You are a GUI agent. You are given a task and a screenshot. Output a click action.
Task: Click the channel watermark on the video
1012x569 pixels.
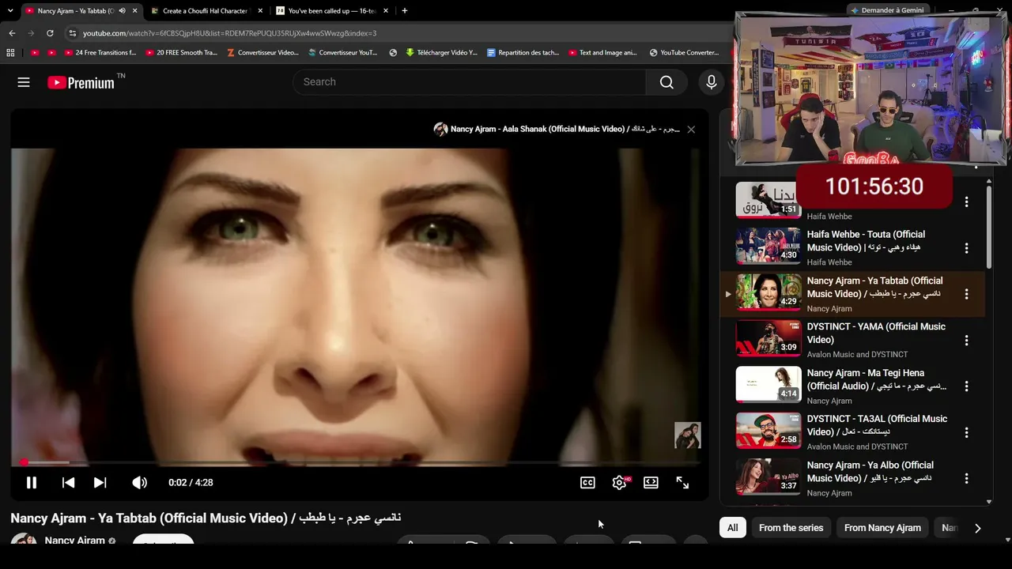687,435
